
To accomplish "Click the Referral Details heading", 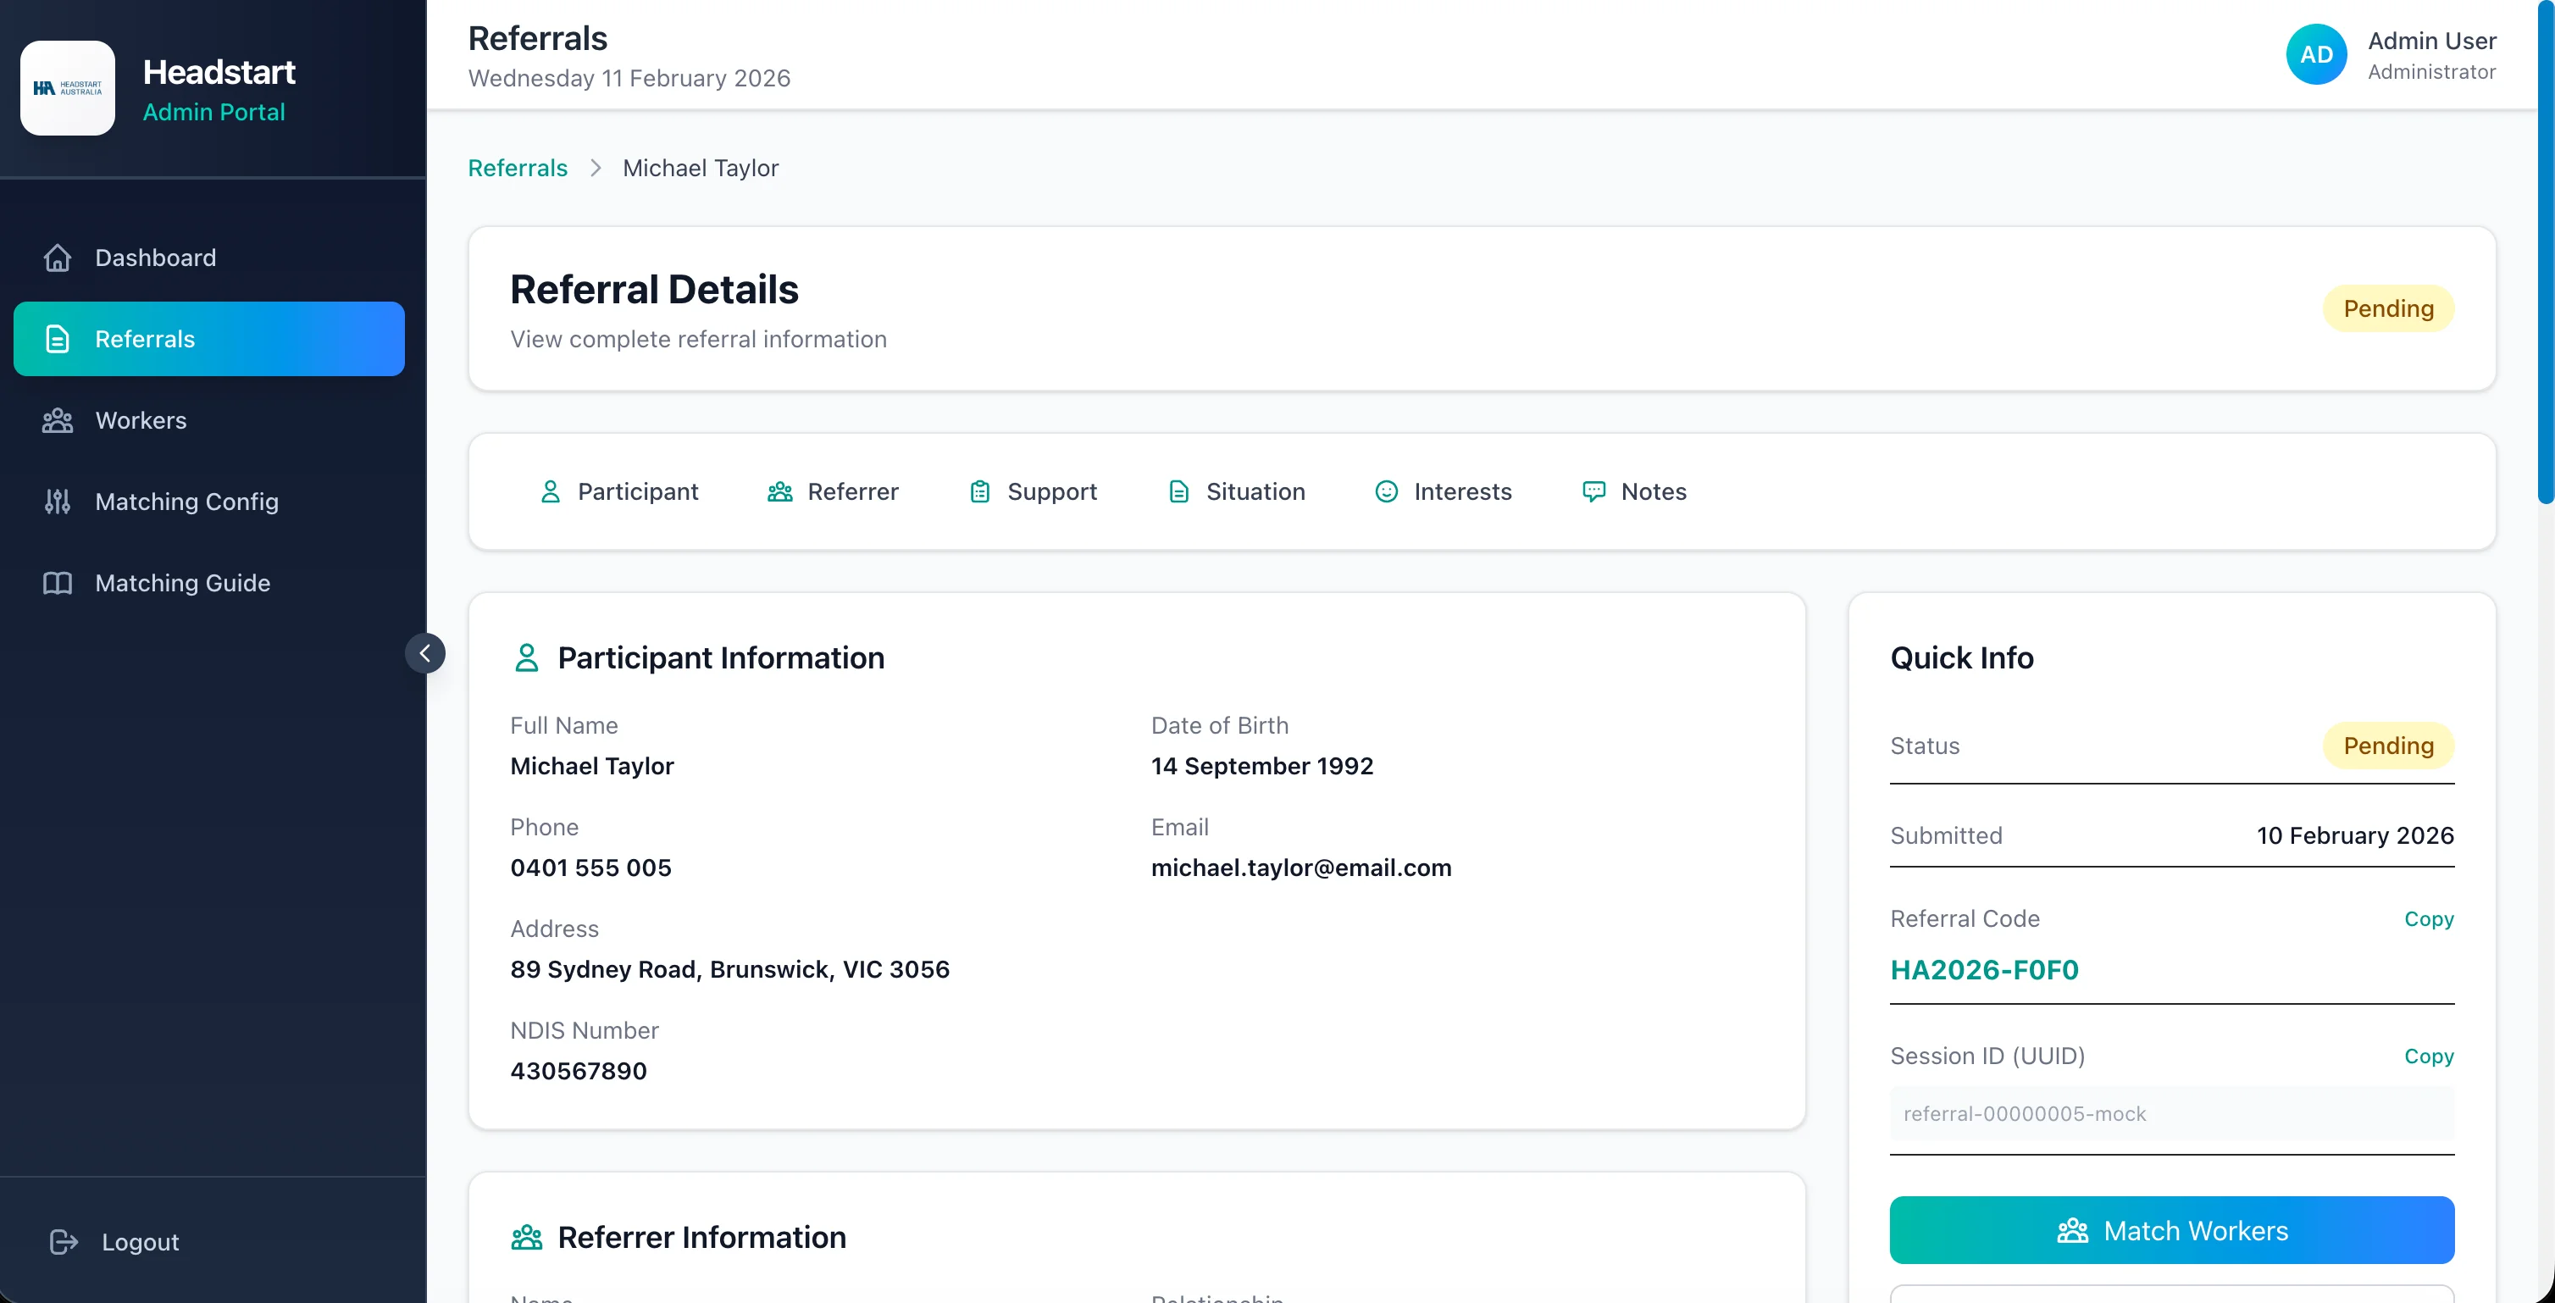I will pyautogui.click(x=654, y=290).
